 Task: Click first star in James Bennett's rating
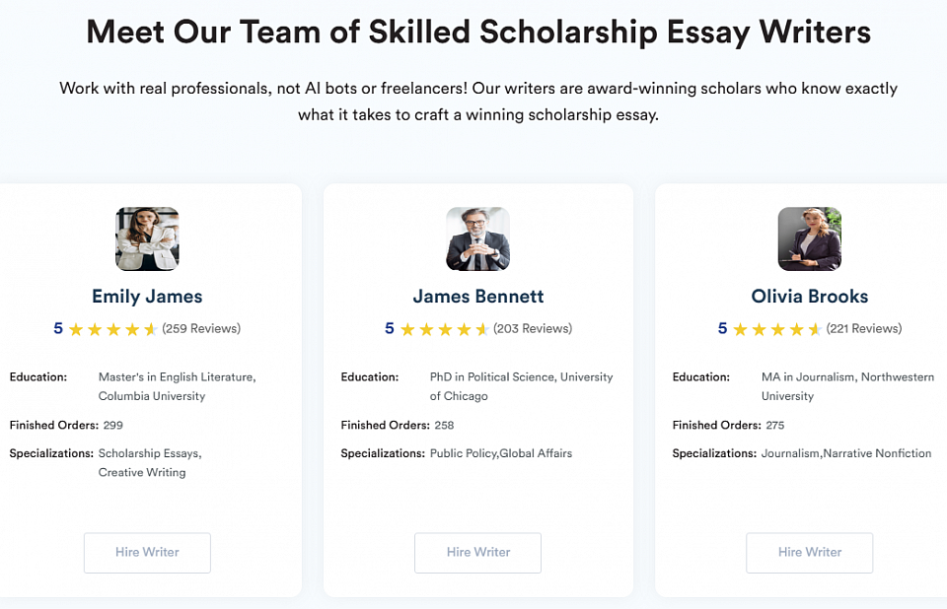click(x=407, y=329)
